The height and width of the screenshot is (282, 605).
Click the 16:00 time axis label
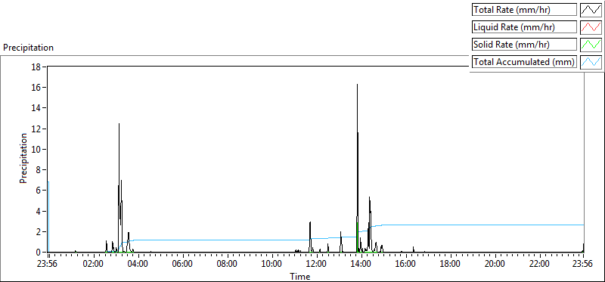point(406,265)
